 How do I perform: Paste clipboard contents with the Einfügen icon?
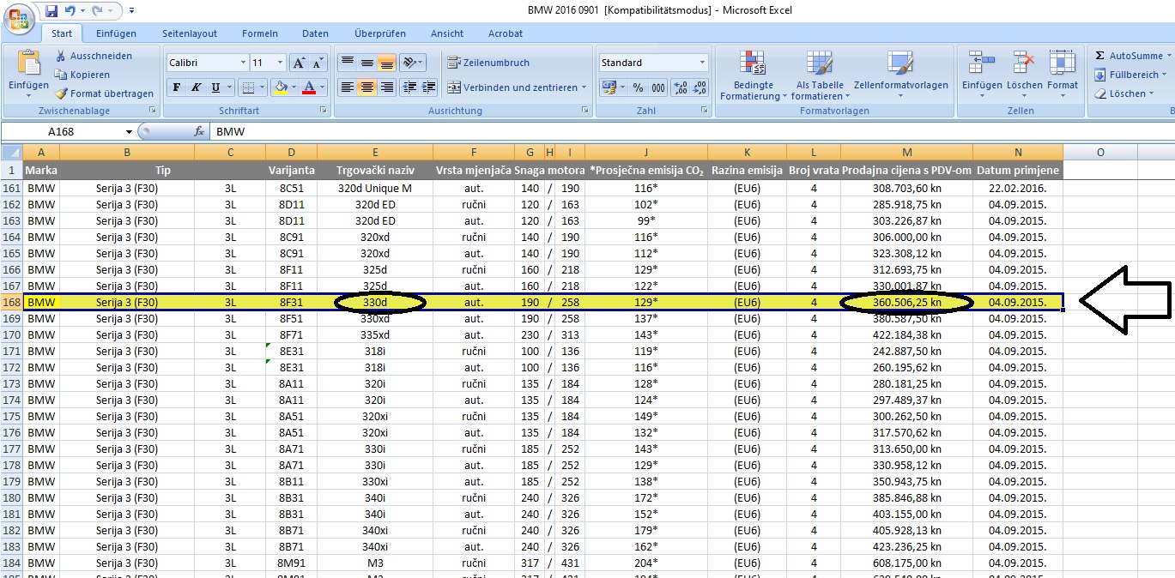coord(28,63)
